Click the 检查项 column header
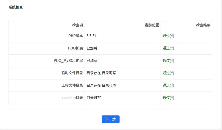The width and height of the screenshot is (222, 130). pyautogui.click(x=78, y=25)
